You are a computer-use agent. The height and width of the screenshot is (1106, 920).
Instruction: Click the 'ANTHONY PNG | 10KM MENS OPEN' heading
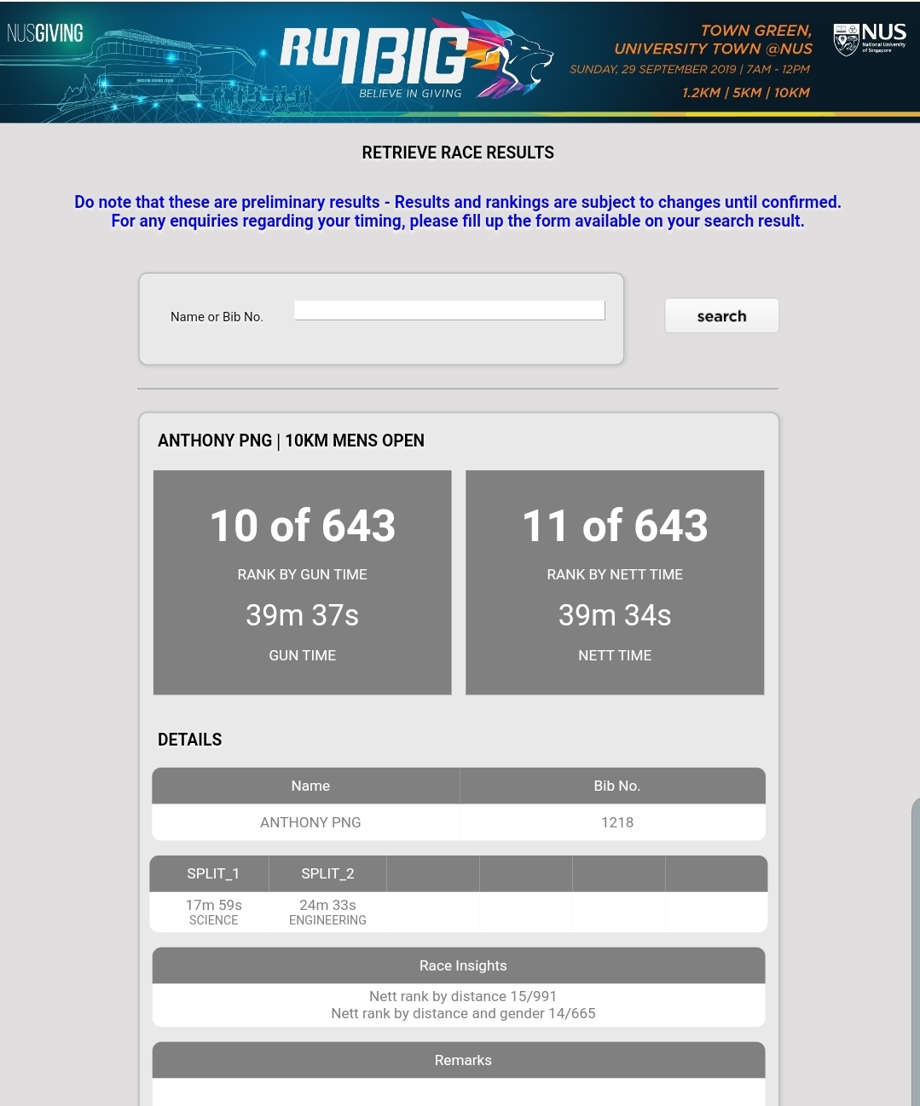pos(291,441)
